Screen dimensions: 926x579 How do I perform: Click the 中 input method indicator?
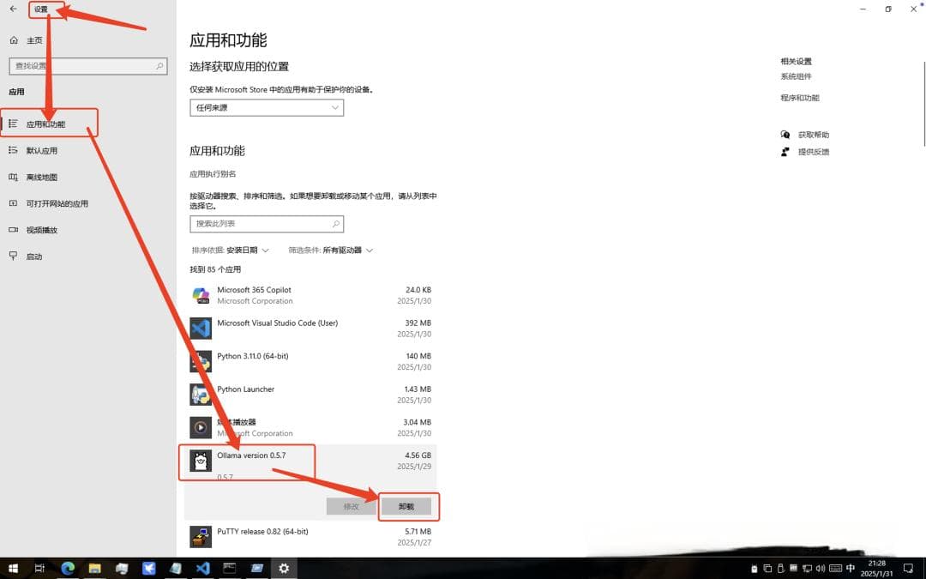pos(851,569)
